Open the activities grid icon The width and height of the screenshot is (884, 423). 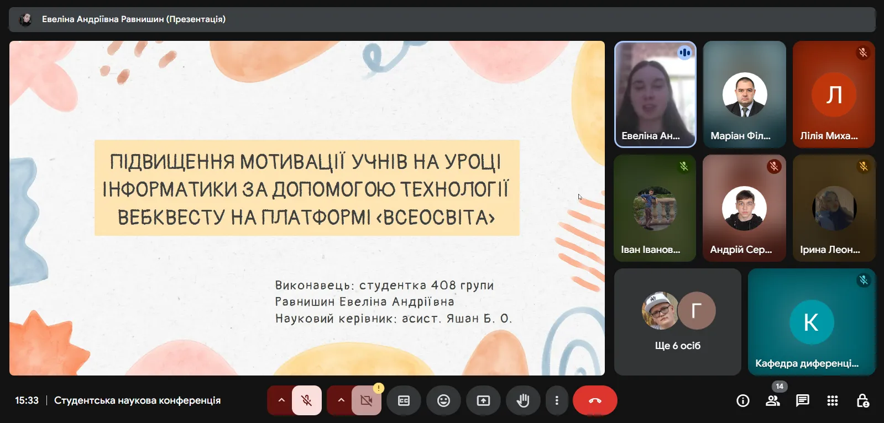tap(833, 401)
